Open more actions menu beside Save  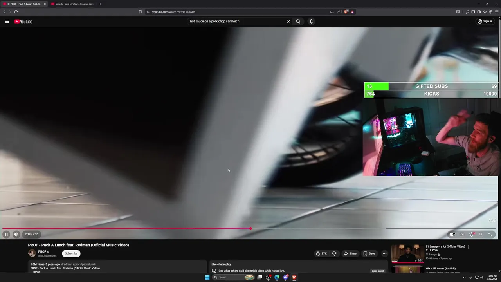pyautogui.click(x=384, y=253)
